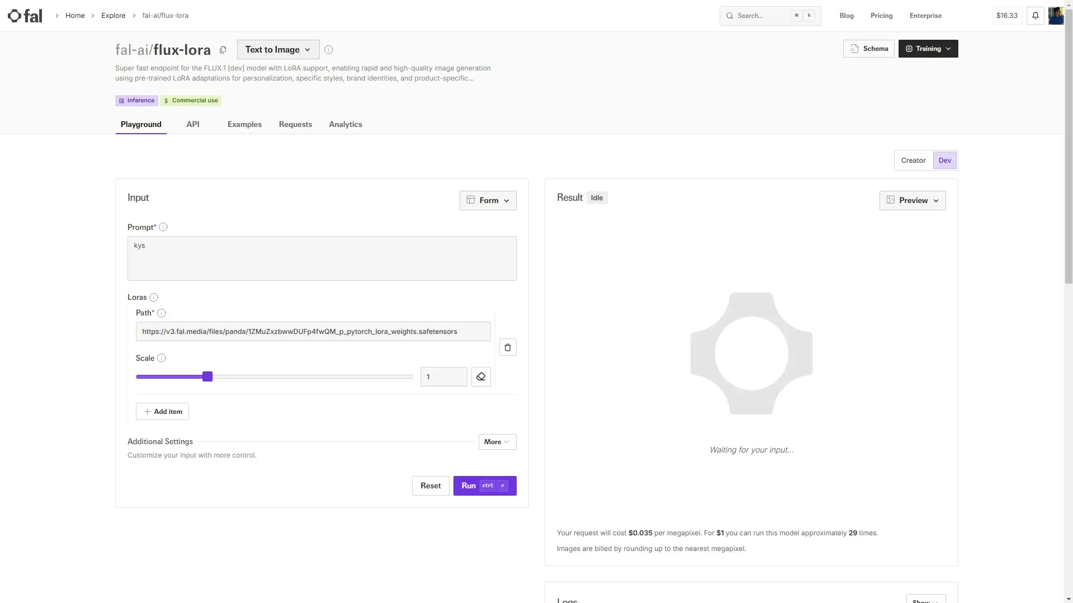Viewport: 1073px width, 603px height.
Task: Click the Prompt info icon
Action: (x=163, y=227)
